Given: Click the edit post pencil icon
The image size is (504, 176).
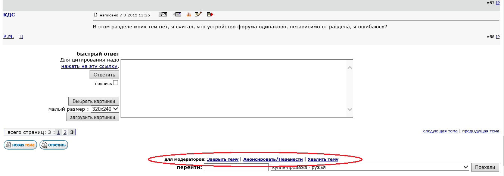Looking at the screenshot, I should [x=198, y=15].
